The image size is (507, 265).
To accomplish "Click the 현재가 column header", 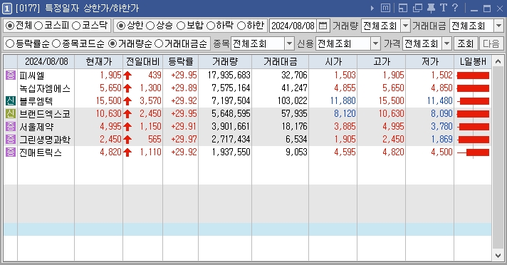I will [98, 61].
